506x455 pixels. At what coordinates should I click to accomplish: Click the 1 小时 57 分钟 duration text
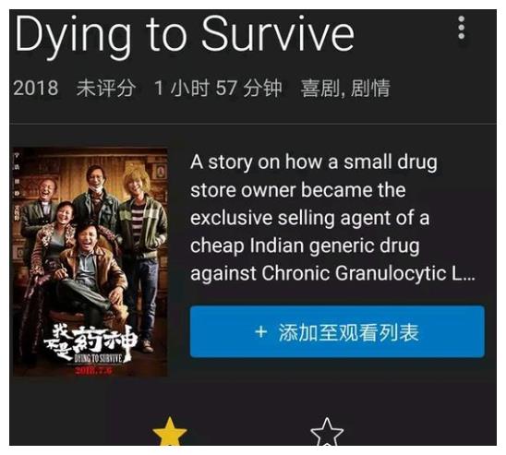(218, 88)
